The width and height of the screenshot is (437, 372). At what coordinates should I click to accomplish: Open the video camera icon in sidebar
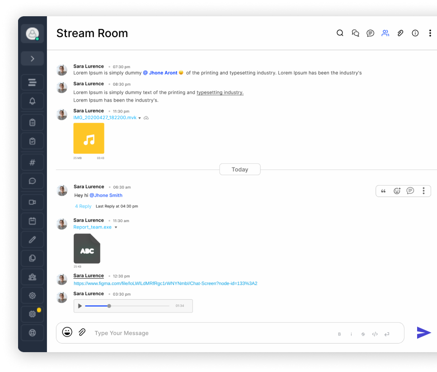click(33, 202)
